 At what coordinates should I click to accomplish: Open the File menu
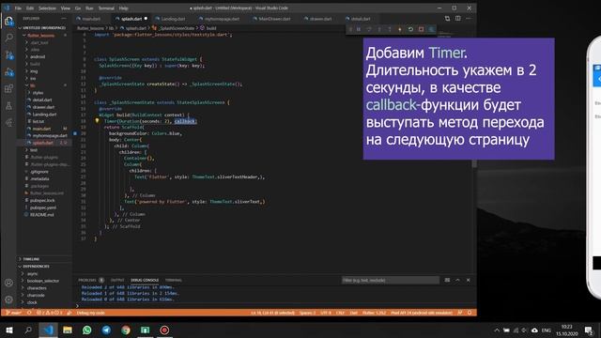(18, 8)
